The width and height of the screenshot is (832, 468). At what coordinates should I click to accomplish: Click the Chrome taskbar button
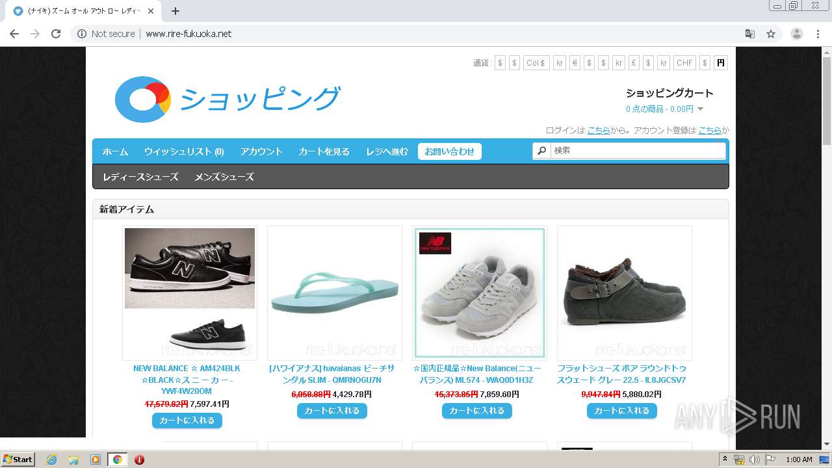(117, 460)
